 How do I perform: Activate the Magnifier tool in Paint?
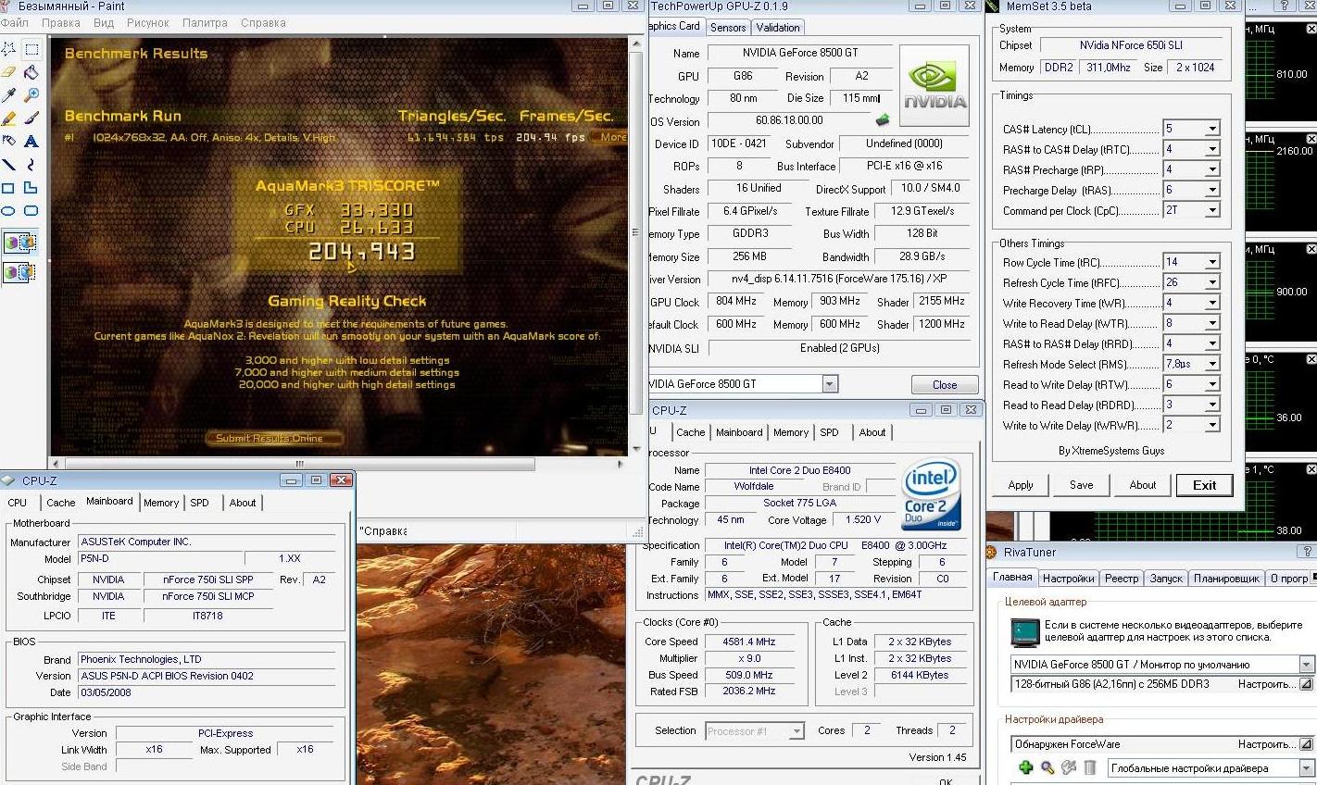[x=31, y=95]
